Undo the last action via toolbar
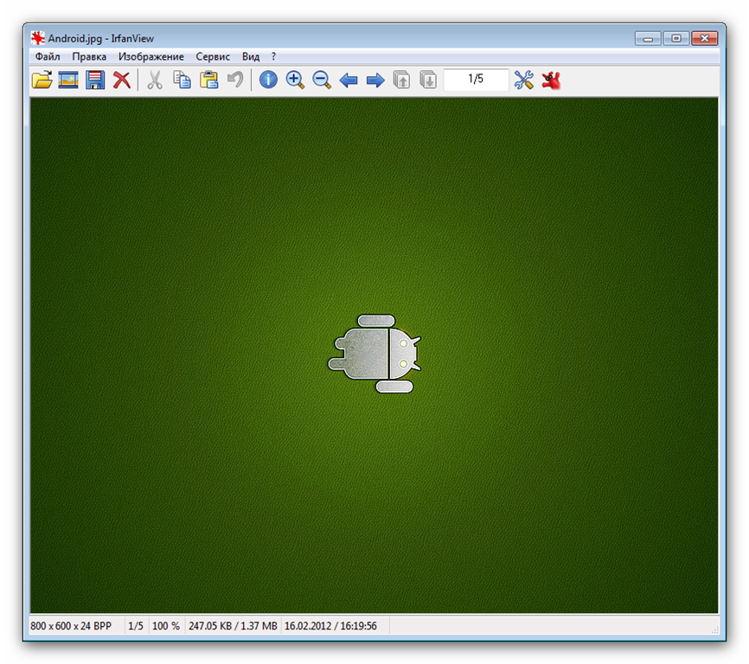 (234, 80)
